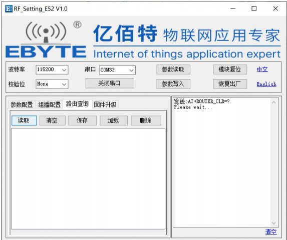This screenshot has height=240, width=287.
Task: Click the 读取 route read button
Action: pyautogui.click(x=24, y=120)
